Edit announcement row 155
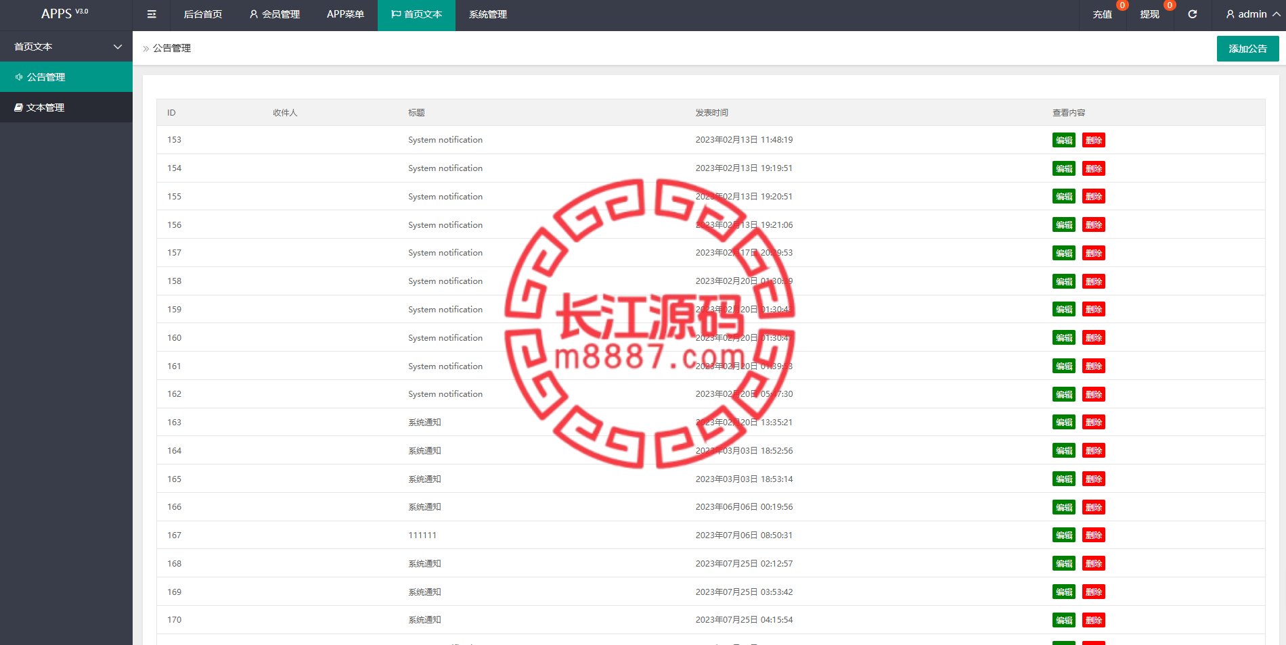The width and height of the screenshot is (1286, 645). click(x=1064, y=197)
